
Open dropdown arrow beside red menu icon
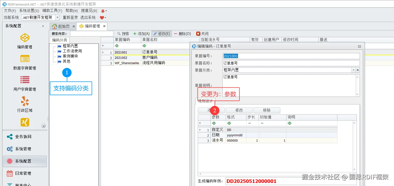106,11
